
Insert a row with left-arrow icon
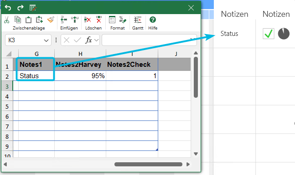coord(64,20)
